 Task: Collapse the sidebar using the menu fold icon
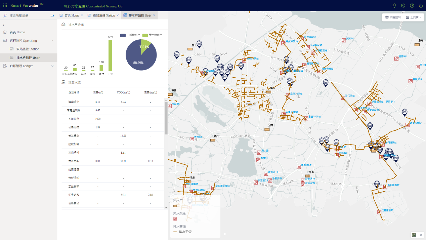[x=52, y=15]
